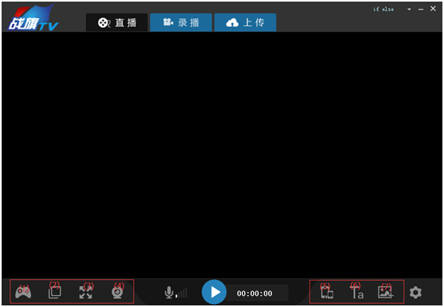The height and width of the screenshot is (307, 444).
Task: Click the 战旗TV logo
Action: pyautogui.click(x=33, y=17)
